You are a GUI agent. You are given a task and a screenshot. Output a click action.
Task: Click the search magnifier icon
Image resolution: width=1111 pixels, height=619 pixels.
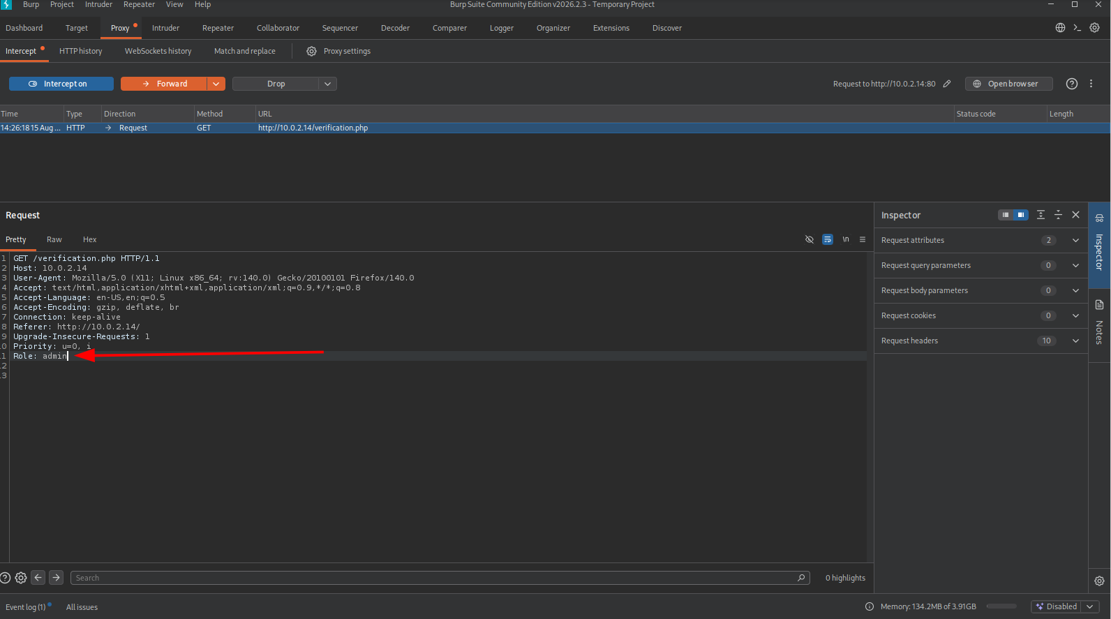pos(801,578)
